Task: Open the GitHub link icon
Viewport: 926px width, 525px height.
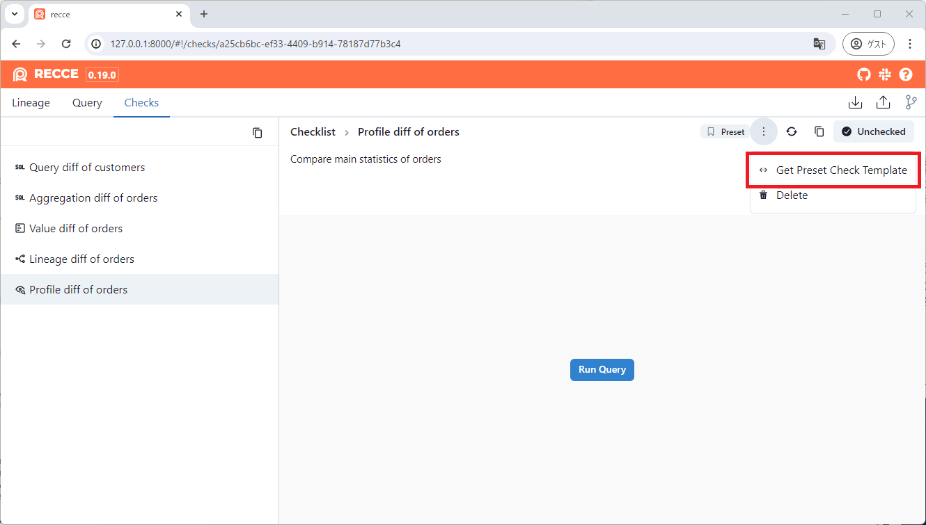Action: tap(864, 74)
